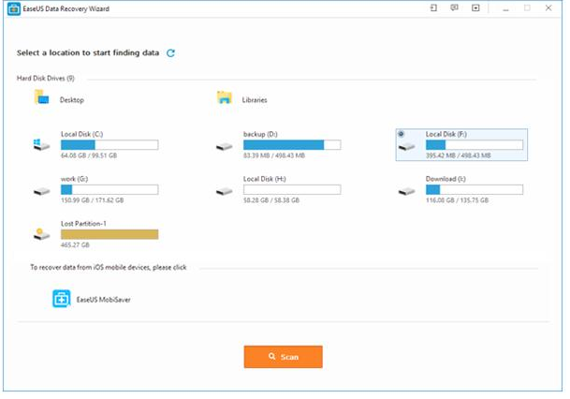Image resolution: width=570 pixels, height=399 pixels.
Task: Open the feedback icon in title bar
Action: (x=455, y=8)
